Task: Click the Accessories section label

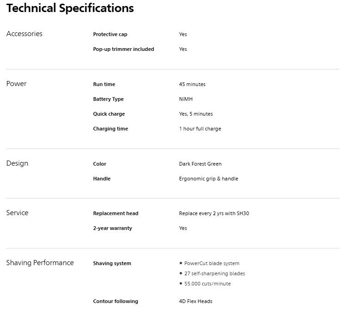Action: 24,34
